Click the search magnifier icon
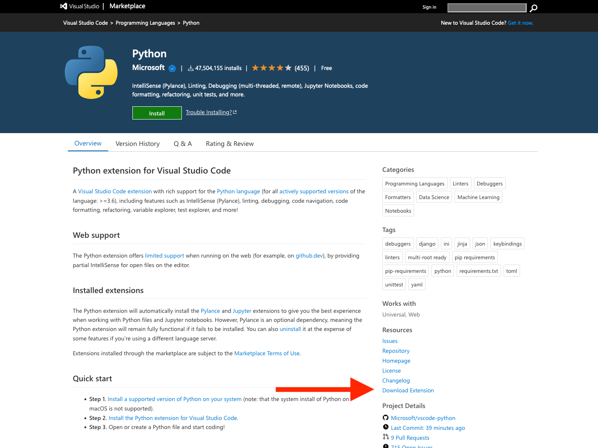 tap(533, 8)
